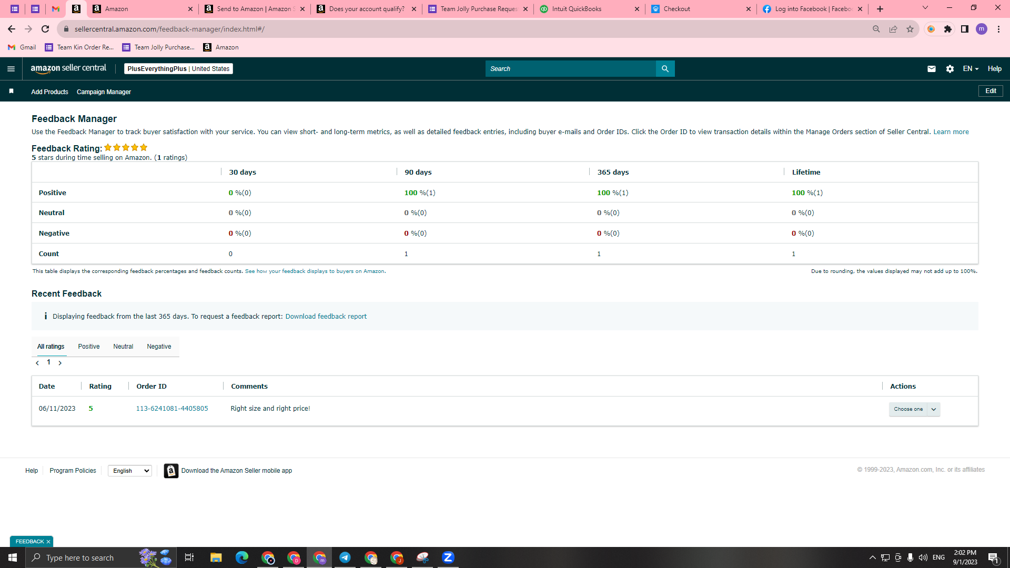Open the notifications center on the taskbar
The width and height of the screenshot is (1010, 568).
coord(993,557)
